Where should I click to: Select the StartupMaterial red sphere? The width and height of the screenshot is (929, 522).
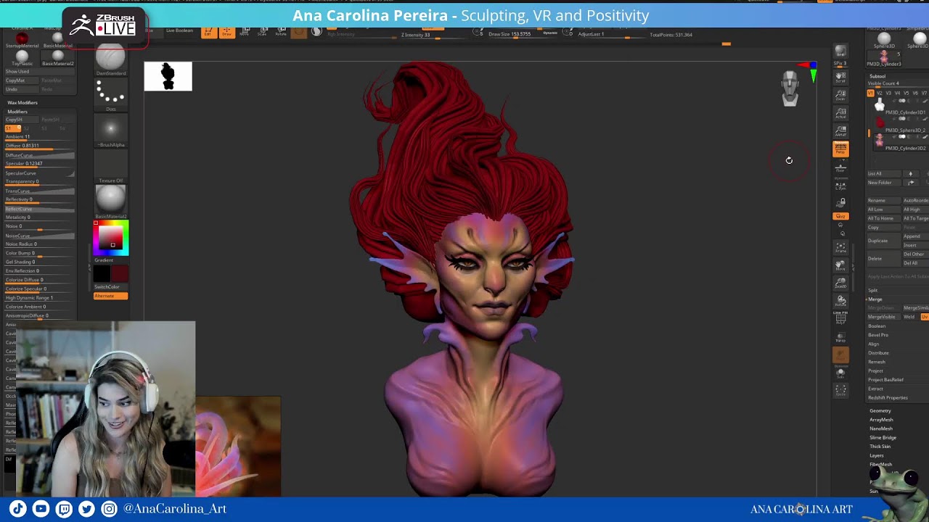[x=22, y=39]
